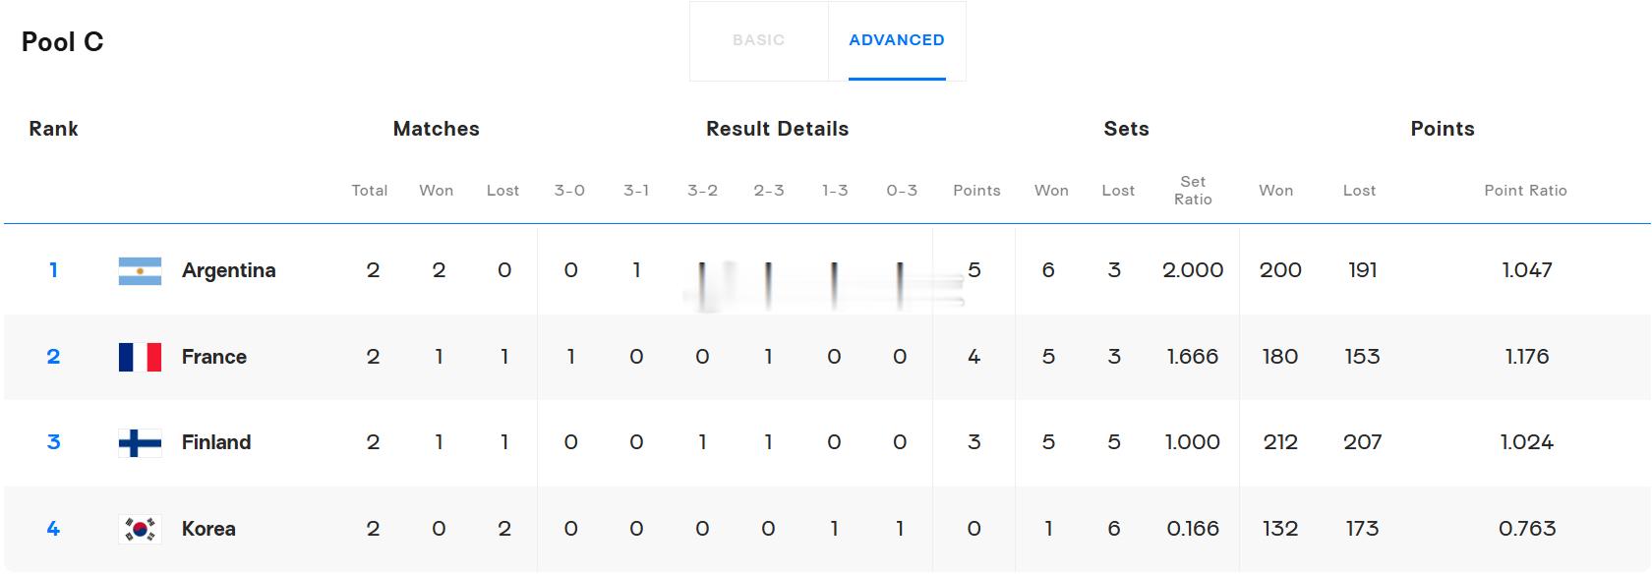This screenshot has height=574, width=1652.
Task: Open the Argentina team link
Action: 228,270
